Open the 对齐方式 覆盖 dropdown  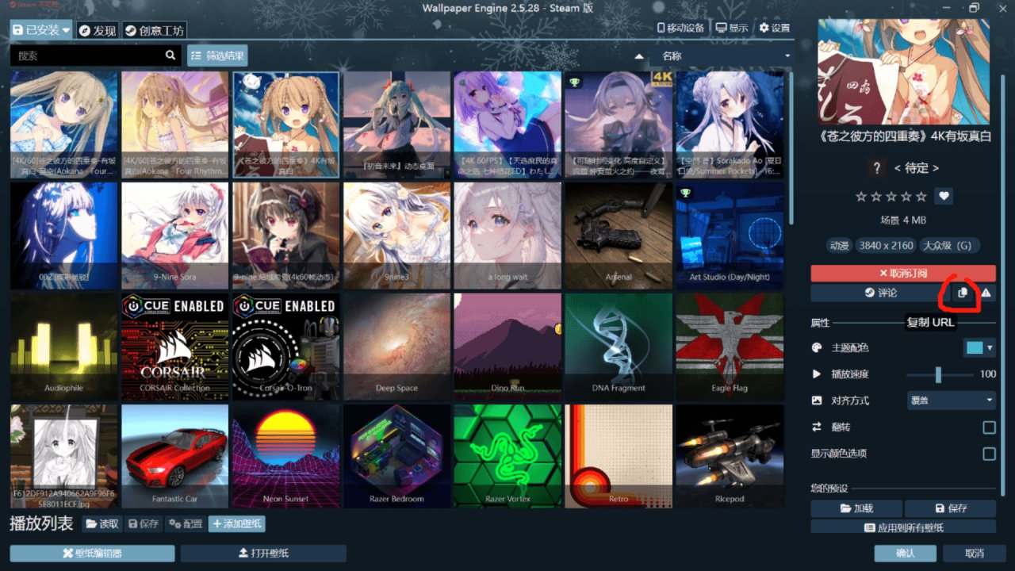coord(951,400)
